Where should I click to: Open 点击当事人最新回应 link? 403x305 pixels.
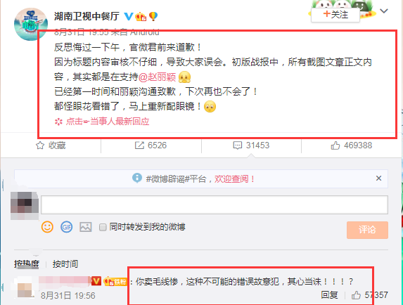point(102,121)
